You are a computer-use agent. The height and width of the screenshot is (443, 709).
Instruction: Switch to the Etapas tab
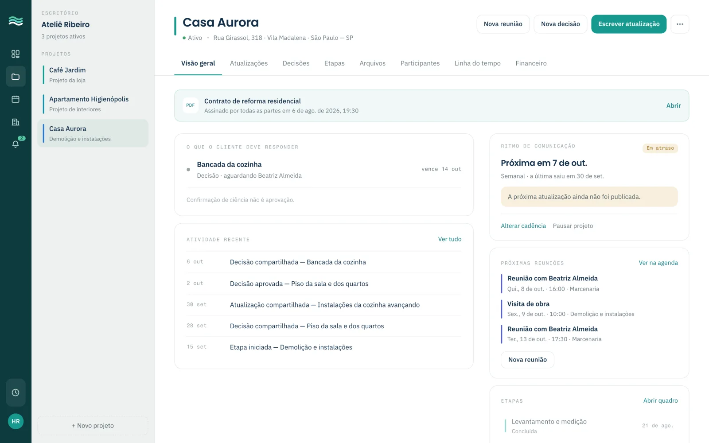click(x=334, y=63)
